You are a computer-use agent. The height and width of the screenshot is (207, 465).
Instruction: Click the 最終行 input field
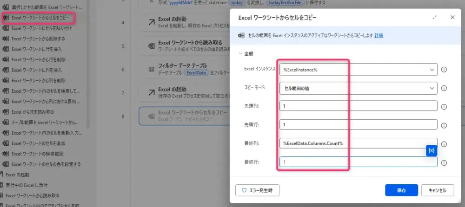pos(358,162)
